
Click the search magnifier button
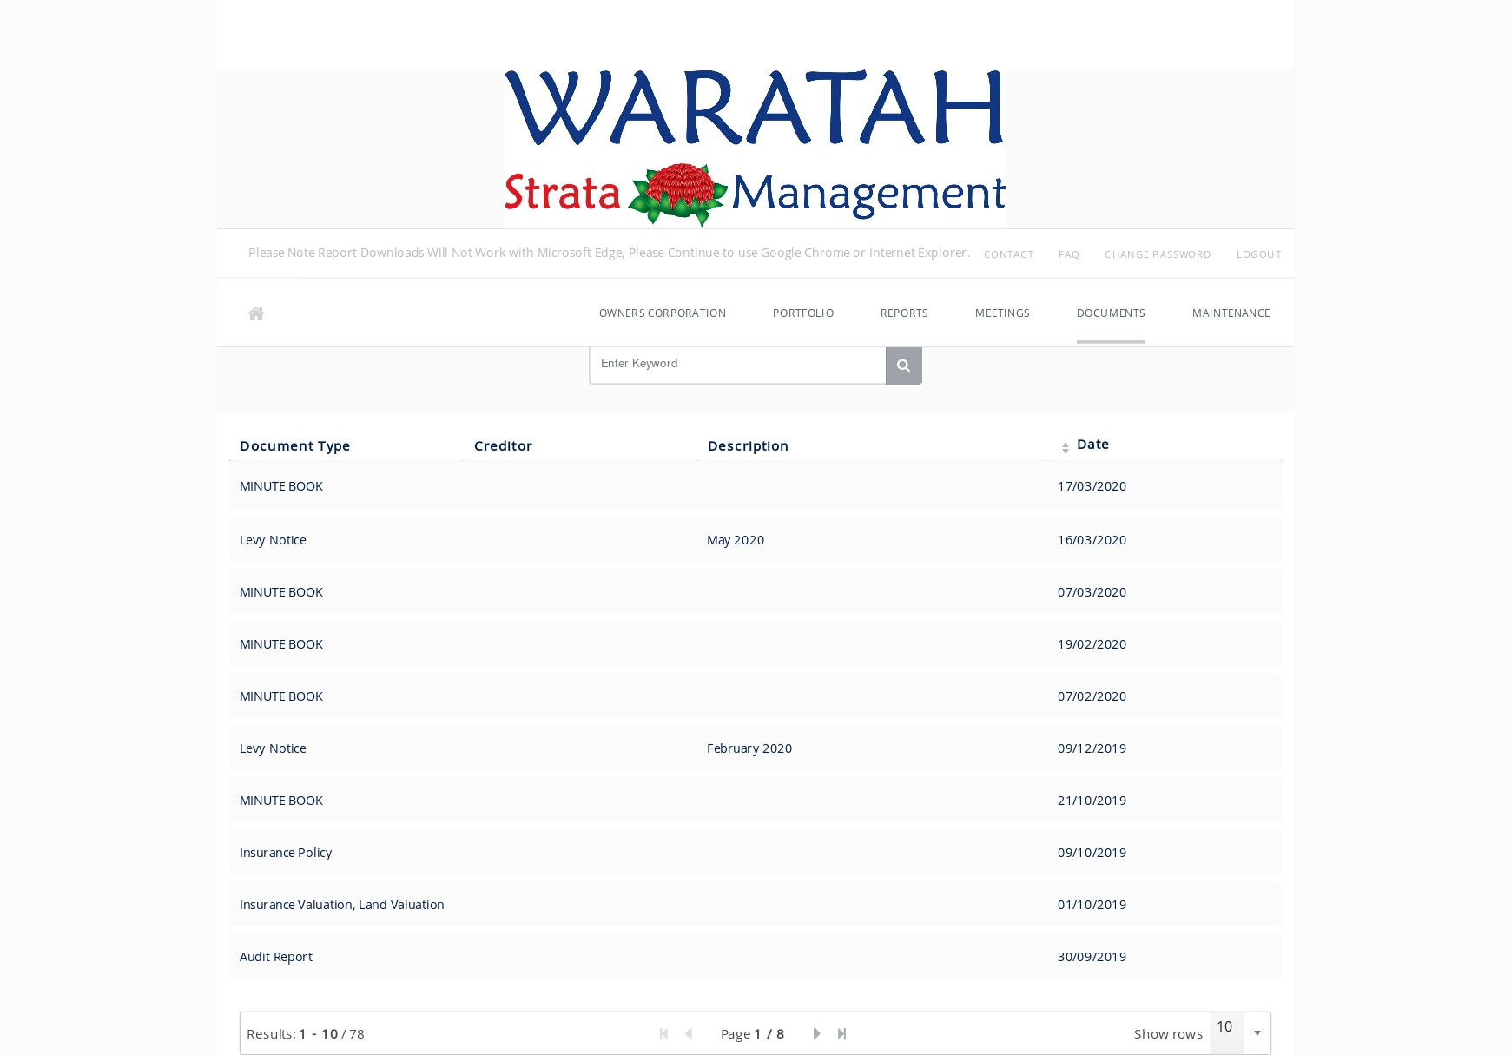click(x=903, y=366)
